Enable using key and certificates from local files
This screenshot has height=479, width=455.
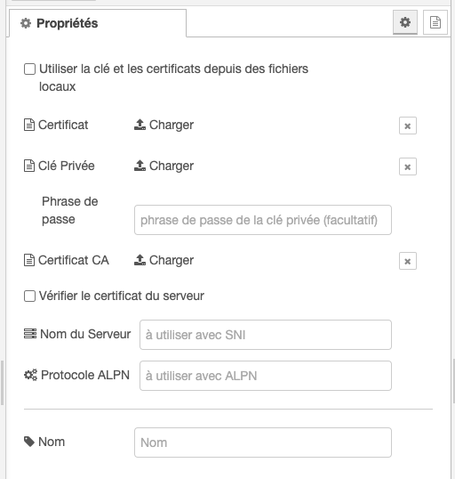pyautogui.click(x=29, y=69)
